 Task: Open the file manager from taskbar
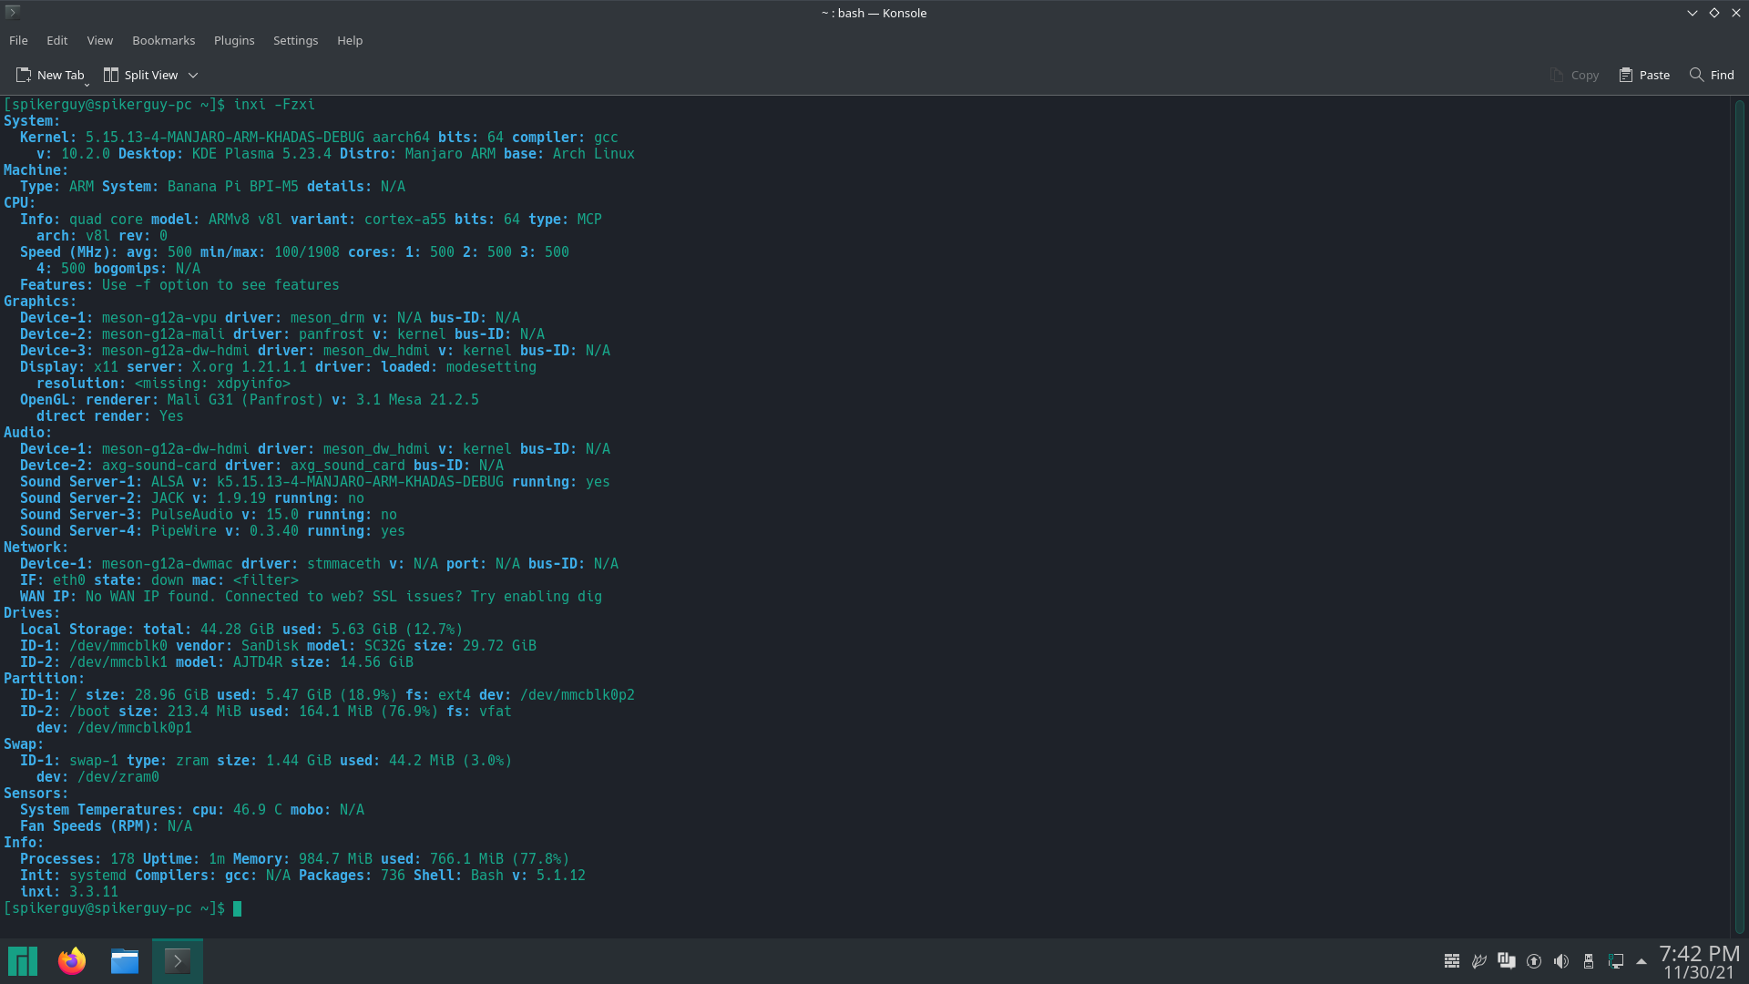coord(125,961)
